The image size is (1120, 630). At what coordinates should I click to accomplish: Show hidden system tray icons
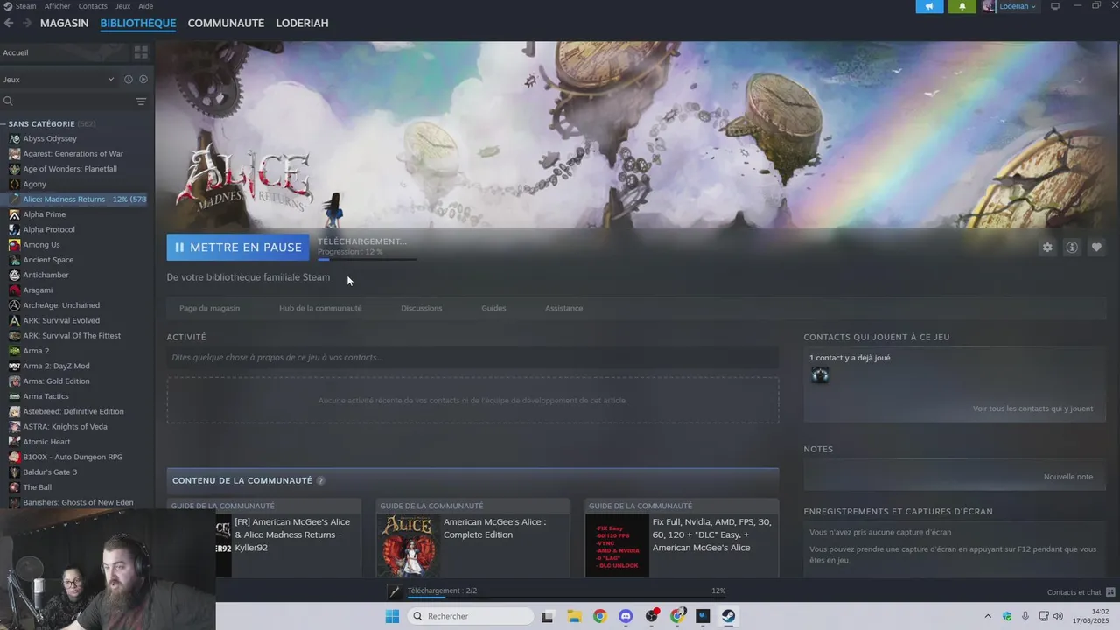(x=988, y=616)
